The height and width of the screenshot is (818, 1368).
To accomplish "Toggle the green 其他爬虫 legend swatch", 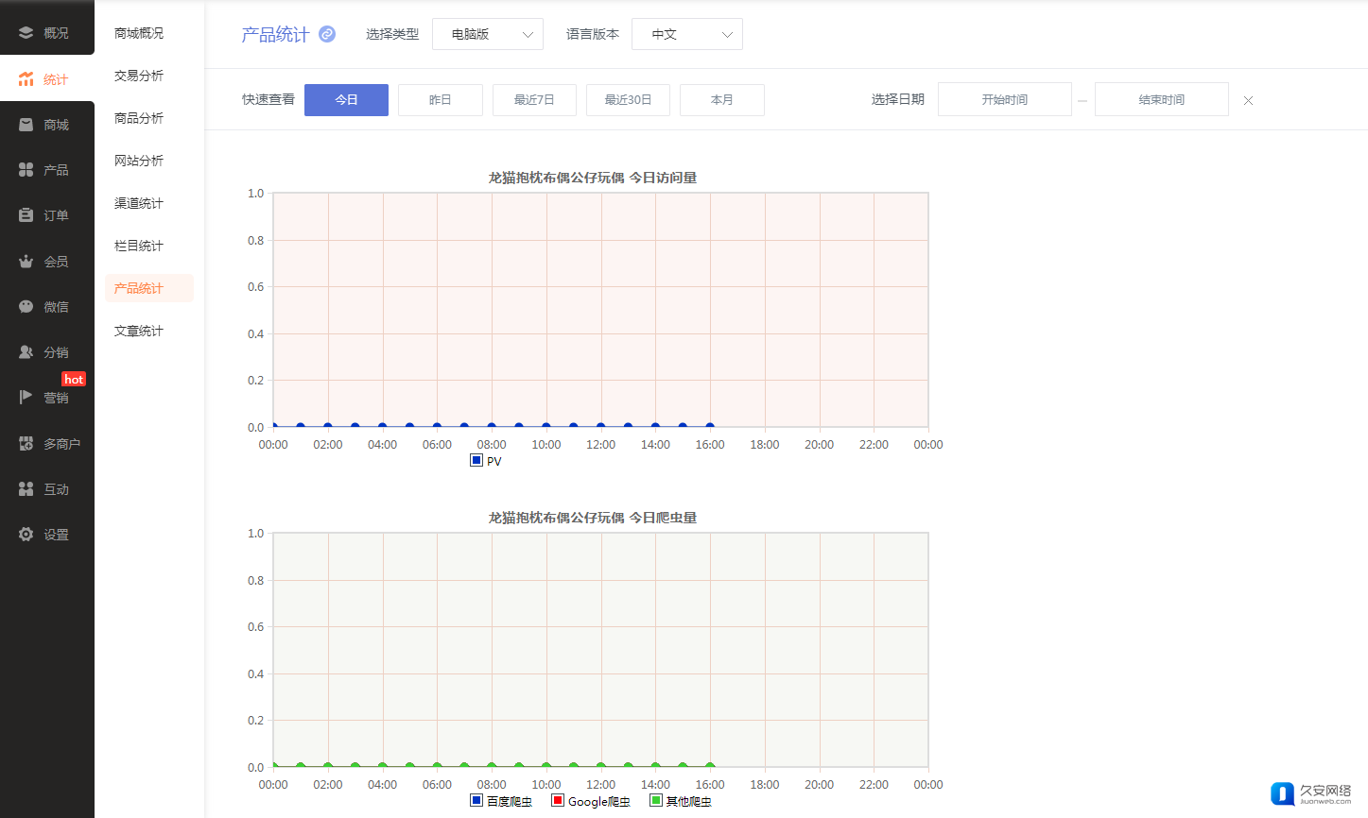I will (x=656, y=800).
